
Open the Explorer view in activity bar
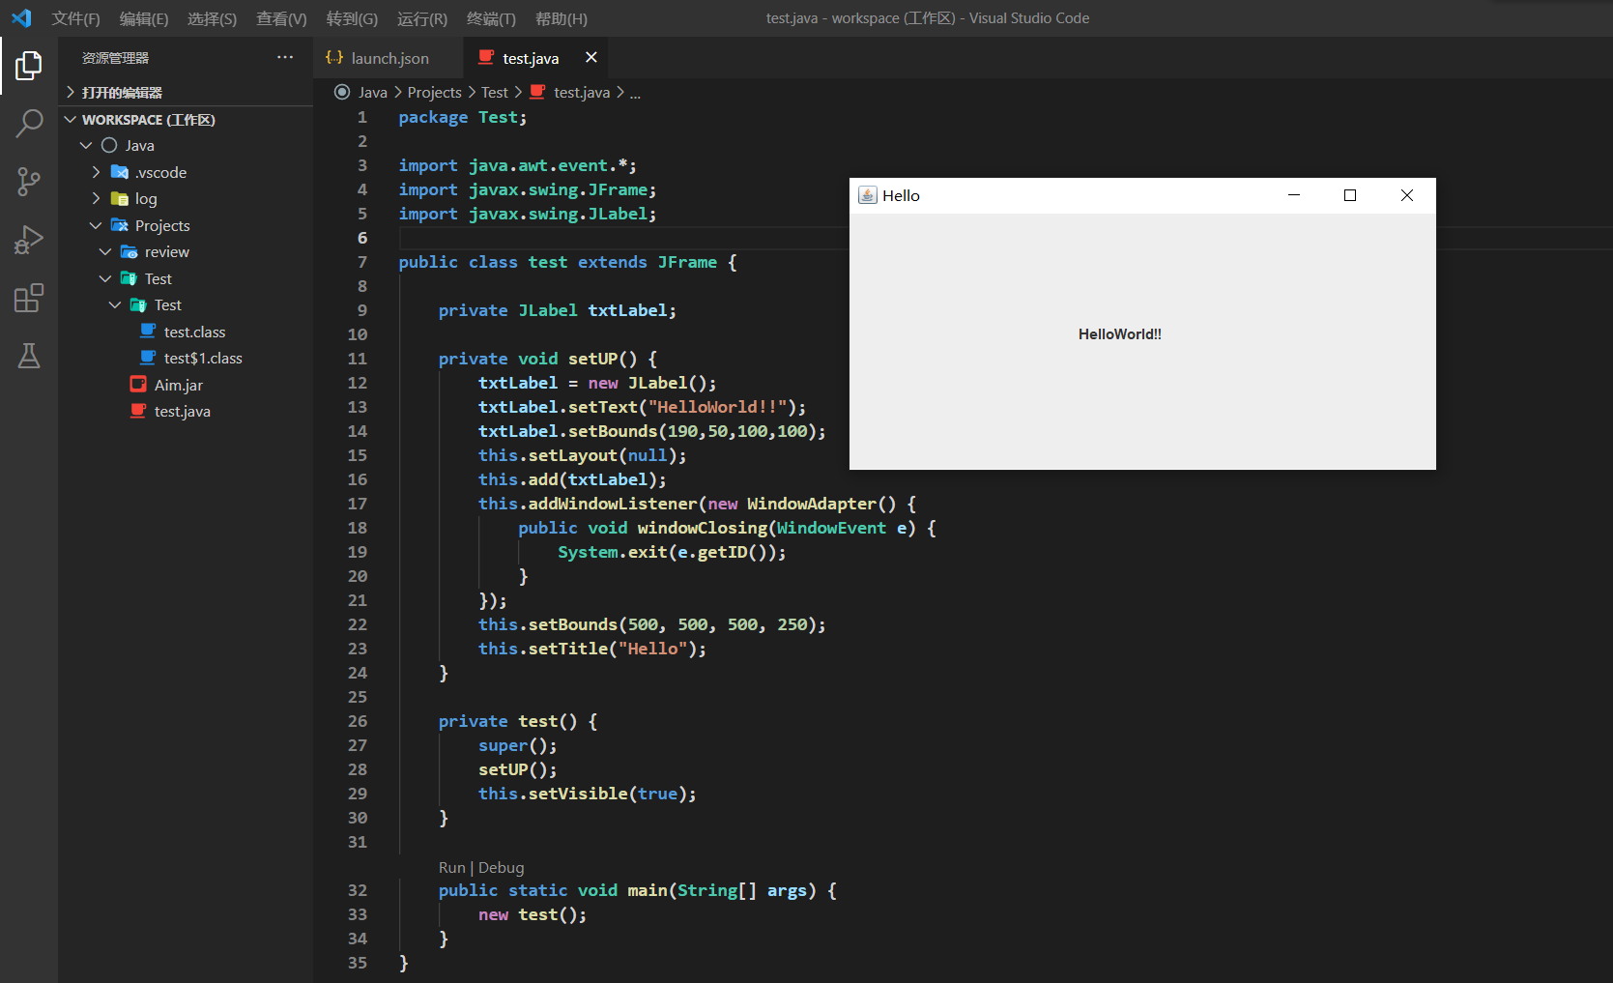coord(29,66)
